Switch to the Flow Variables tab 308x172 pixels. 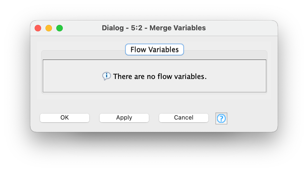(x=154, y=50)
